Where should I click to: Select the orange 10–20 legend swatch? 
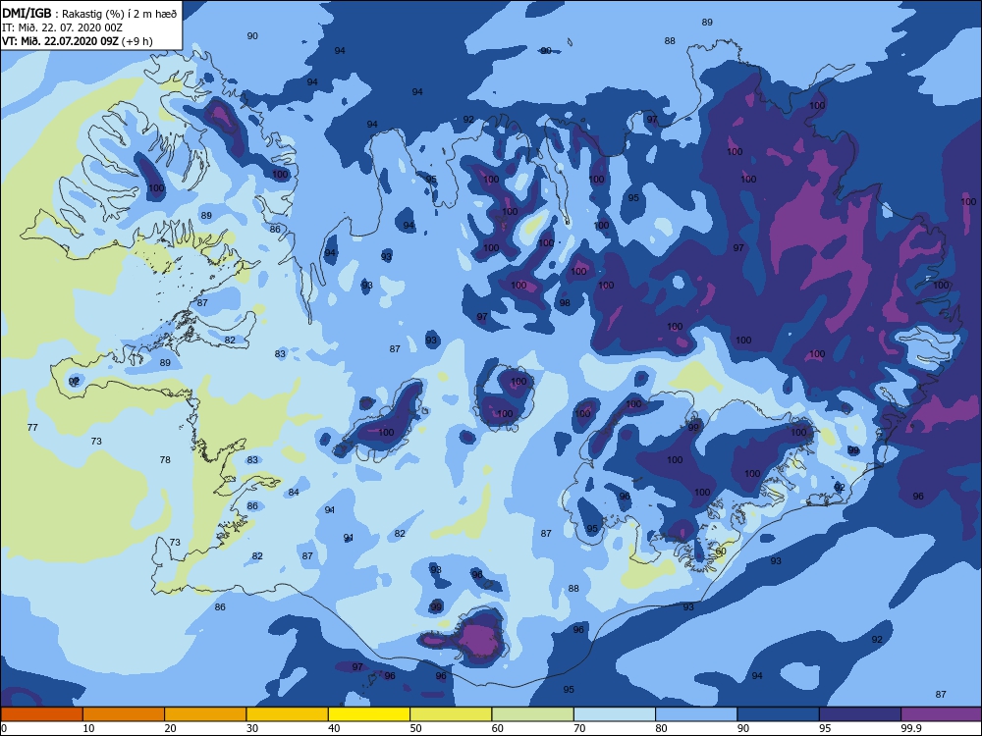tap(124, 714)
